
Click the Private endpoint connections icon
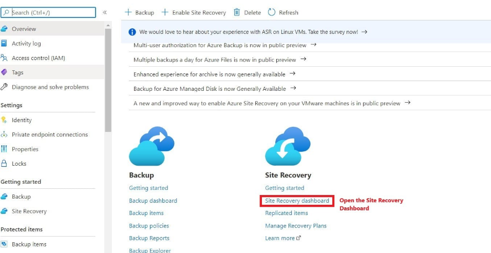(4, 134)
